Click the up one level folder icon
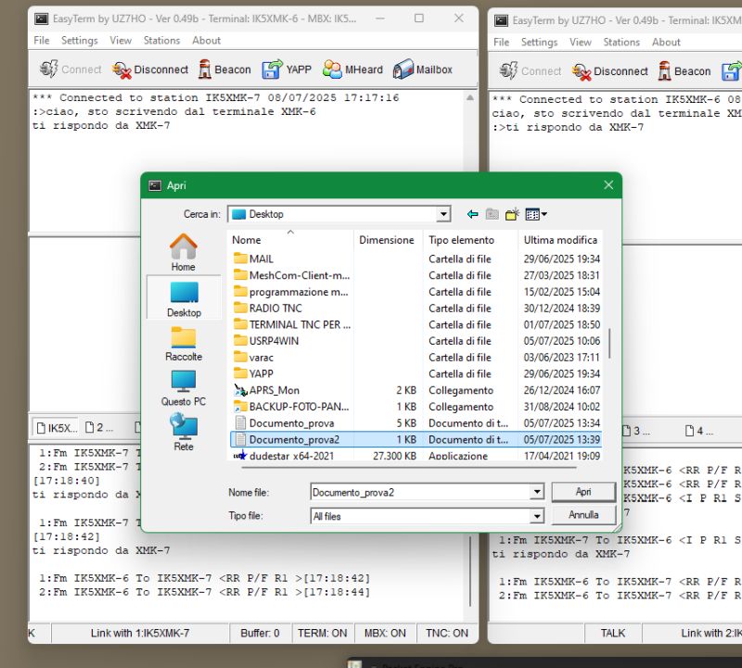This screenshot has width=742, height=668. 493,215
